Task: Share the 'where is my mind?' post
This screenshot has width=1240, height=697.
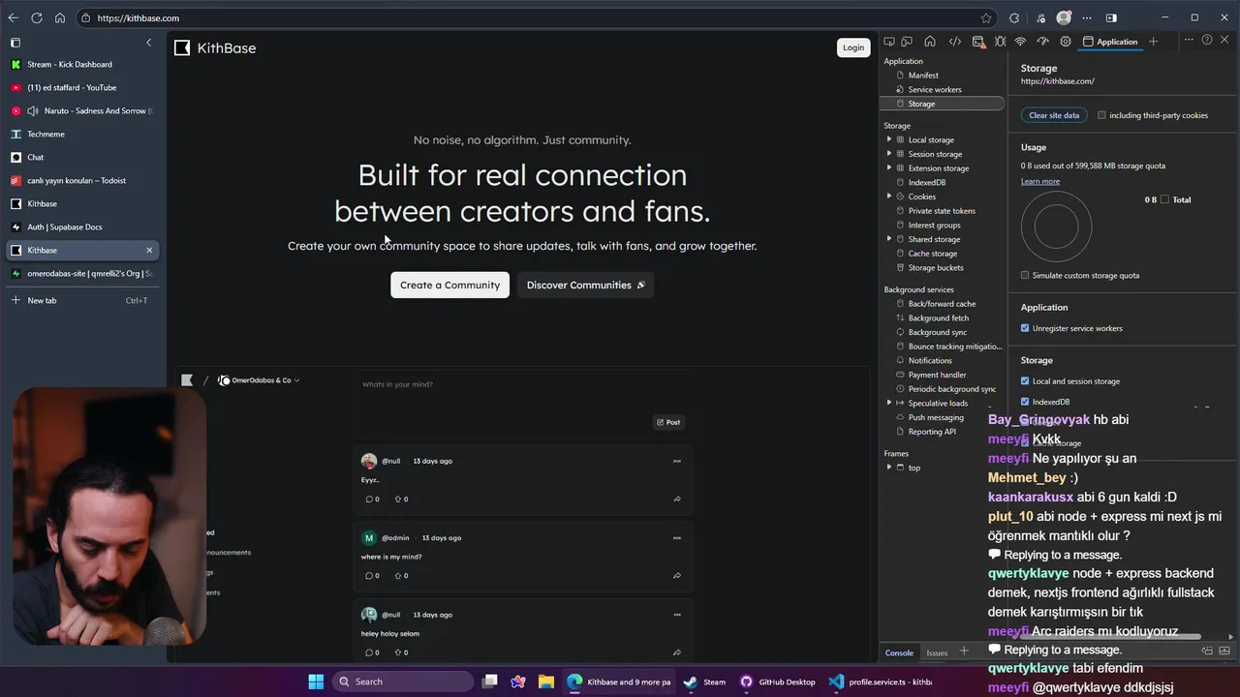Action: coord(676,576)
